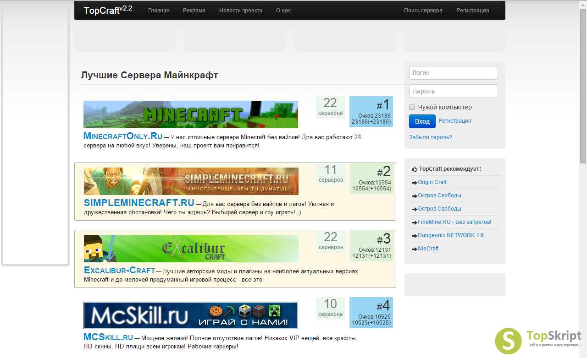Open the MinecraftOnly.Ru server title link

123,136
